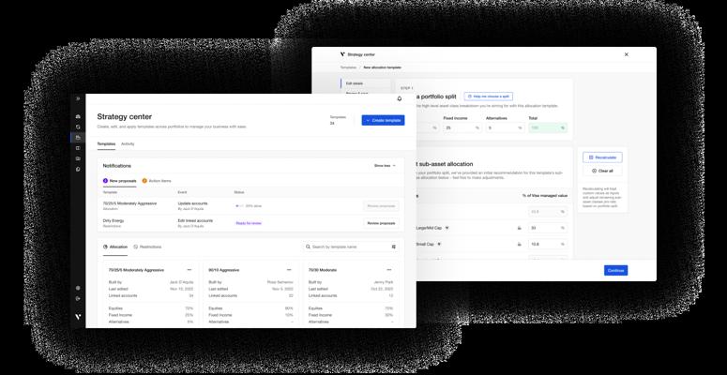
Task: Click Review proposals for Dirty Energy
Action: [x=381, y=223]
